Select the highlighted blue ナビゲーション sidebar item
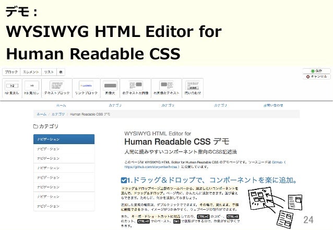This screenshot has width=333, height=230. click(x=64, y=139)
